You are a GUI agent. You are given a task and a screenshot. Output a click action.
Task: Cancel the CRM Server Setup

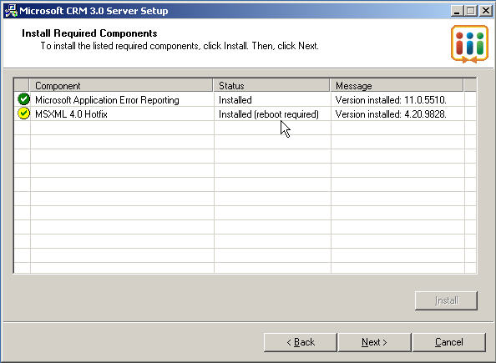click(449, 342)
